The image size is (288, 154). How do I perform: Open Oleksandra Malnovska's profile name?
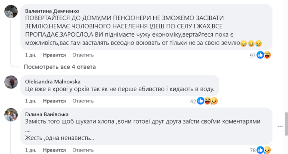point(52,81)
